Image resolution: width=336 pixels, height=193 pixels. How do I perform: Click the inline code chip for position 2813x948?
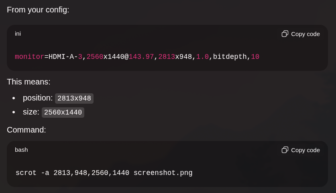(x=74, y=99)
